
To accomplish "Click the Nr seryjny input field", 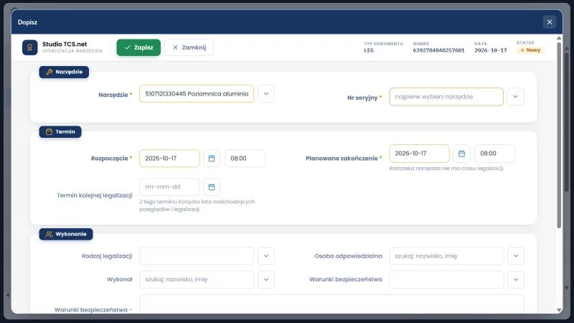I will click(x=446, y=97).
